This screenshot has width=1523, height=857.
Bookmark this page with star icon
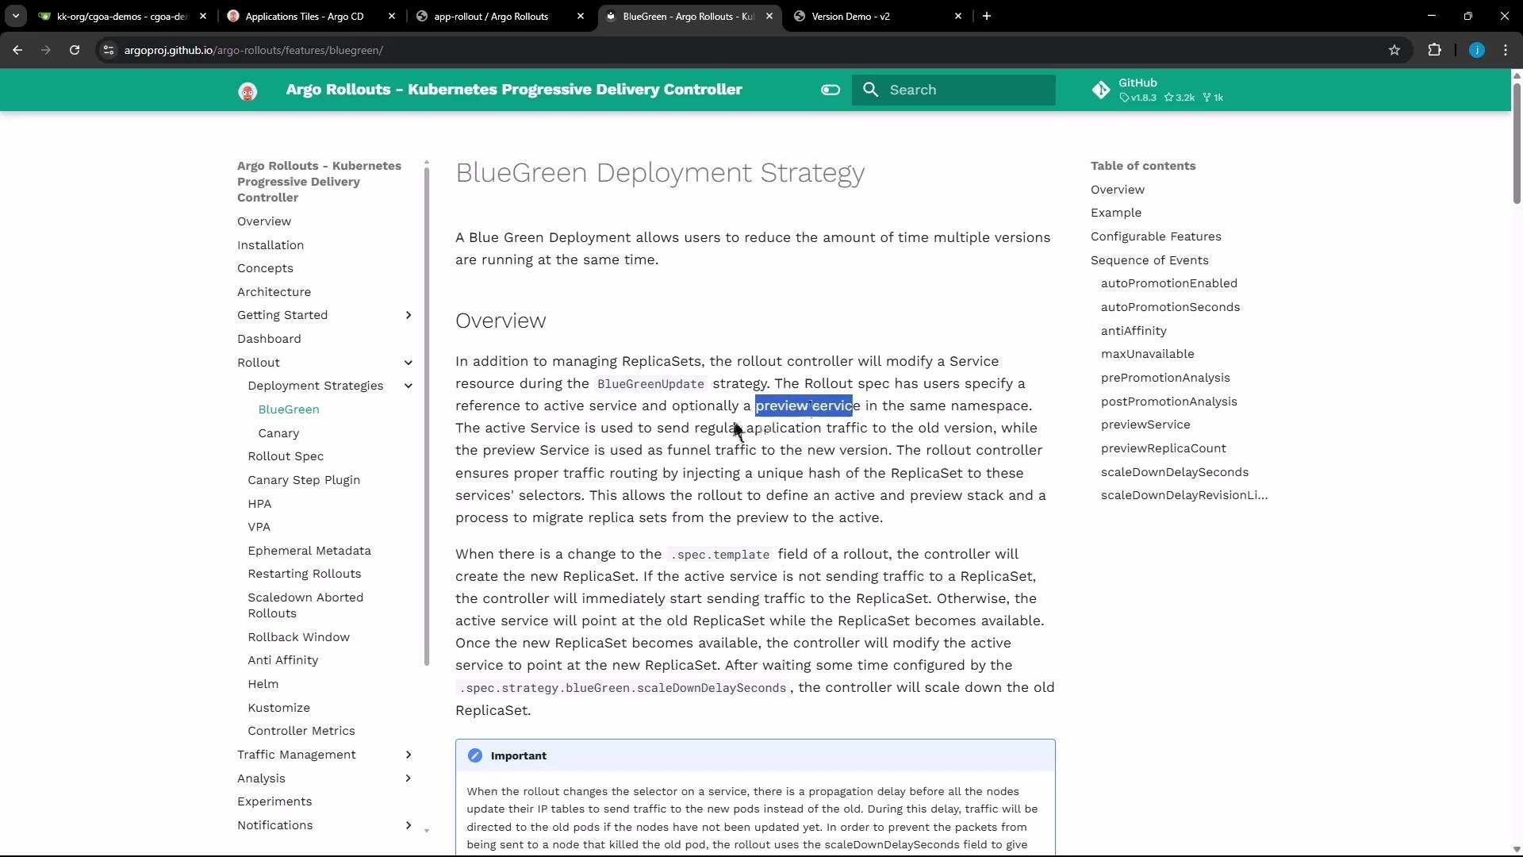pyautogui.click(x=1394, y=50)
